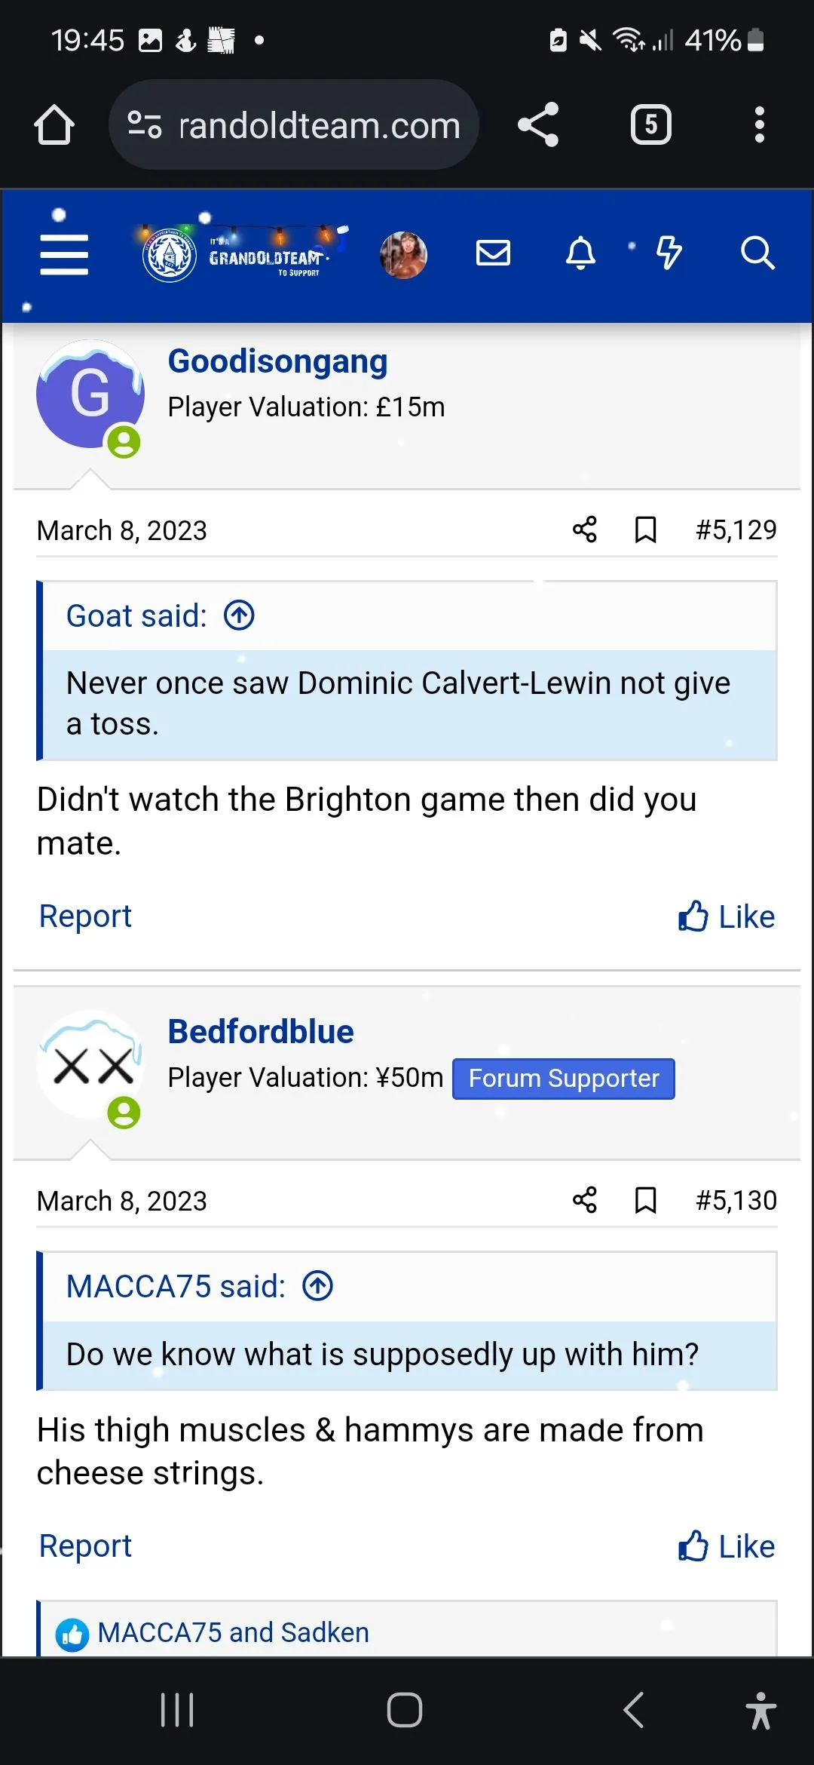Tap the randoldteam.com address bar
Image resolution: width=814 pixels, height=1765 pixels.
pos(294,125)
